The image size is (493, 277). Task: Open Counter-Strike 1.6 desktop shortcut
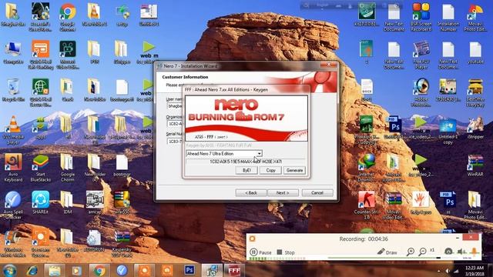click(x=367, y=205)
